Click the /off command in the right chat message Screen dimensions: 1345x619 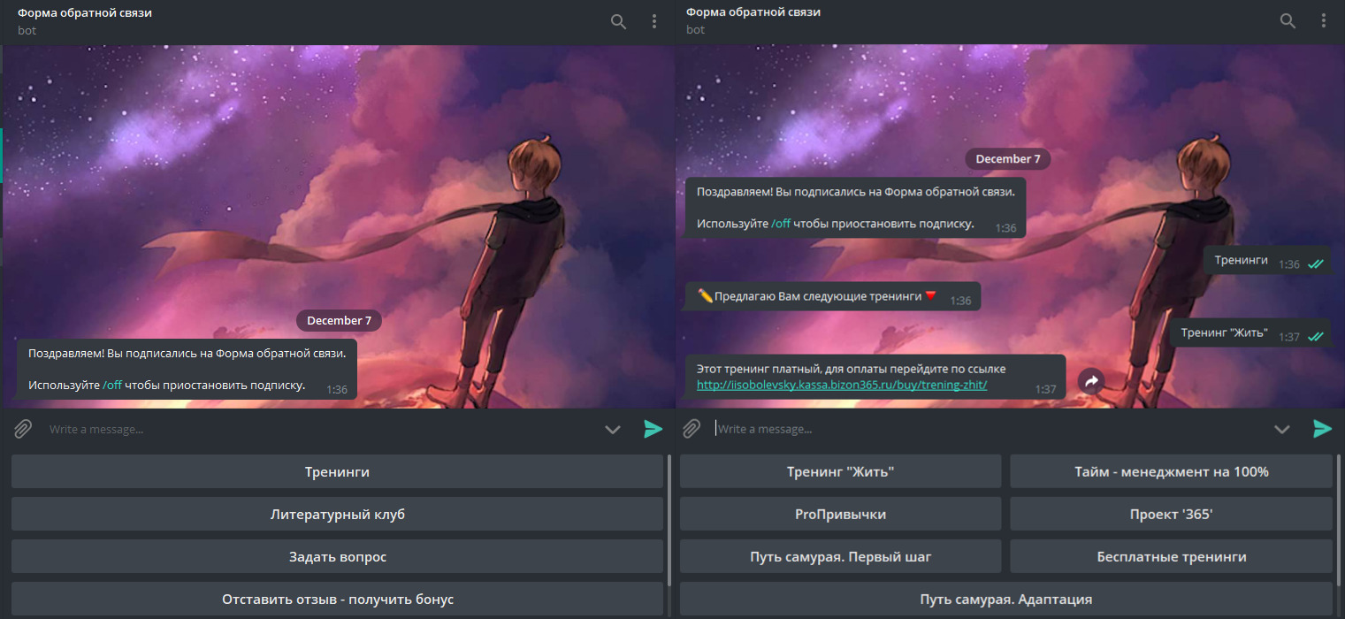(781, 224)
